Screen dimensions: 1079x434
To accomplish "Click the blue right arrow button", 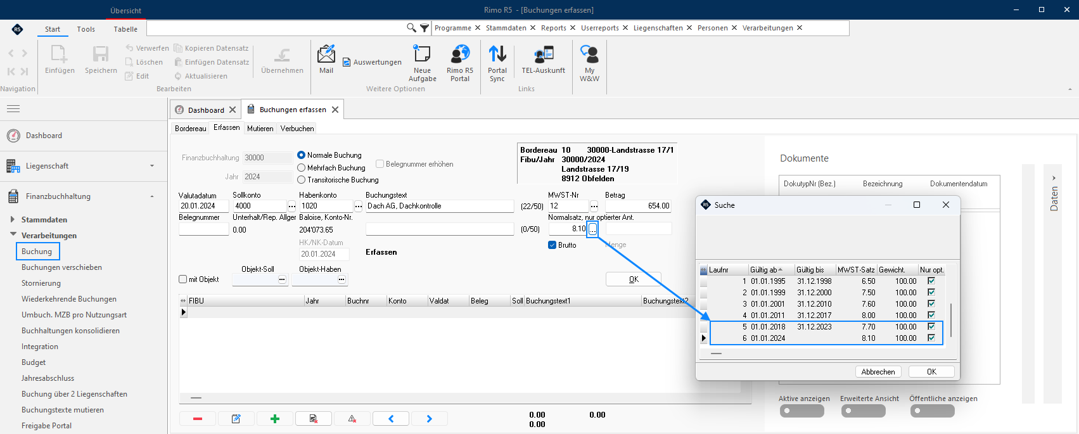I will 430,419.
